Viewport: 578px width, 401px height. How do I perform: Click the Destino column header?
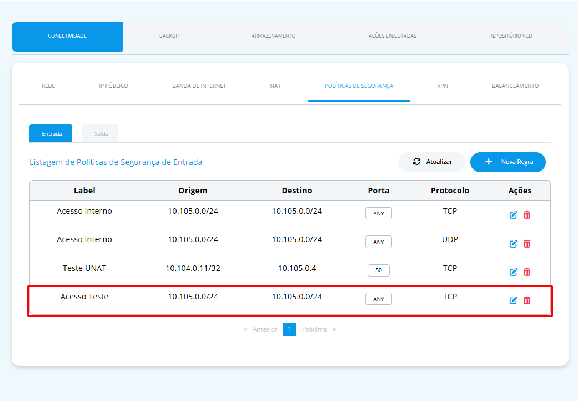[296, 191]
